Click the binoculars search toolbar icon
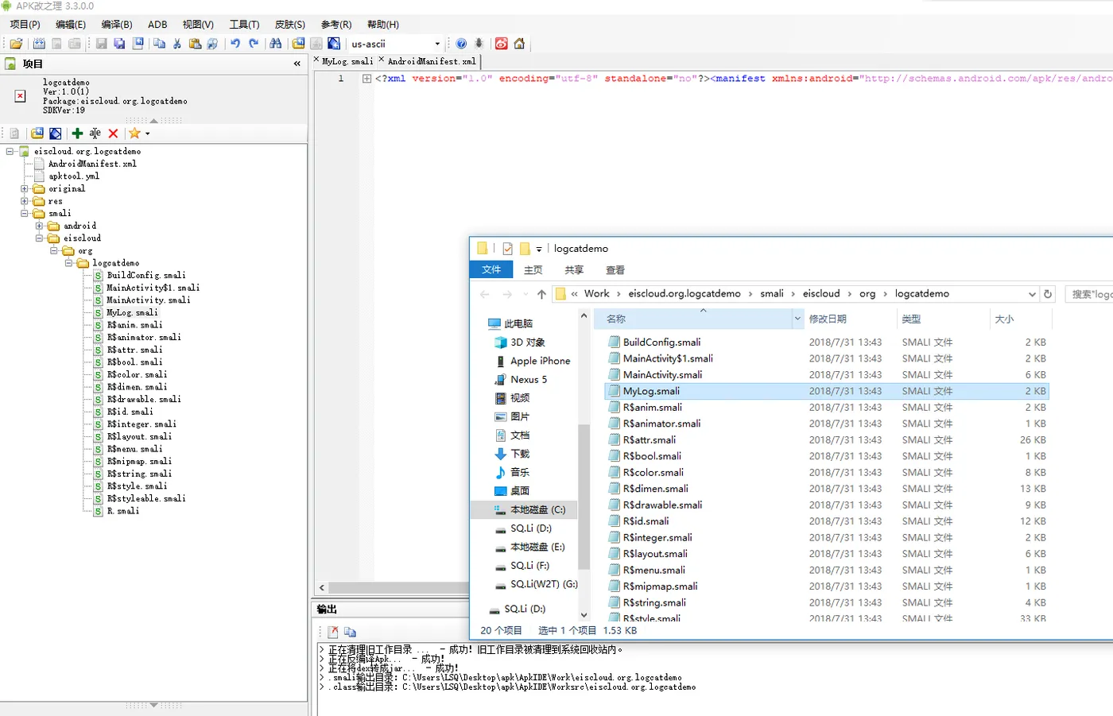The height and width of the screenshot is (716, 1113). pyautogui.click(x=275, y=44)
